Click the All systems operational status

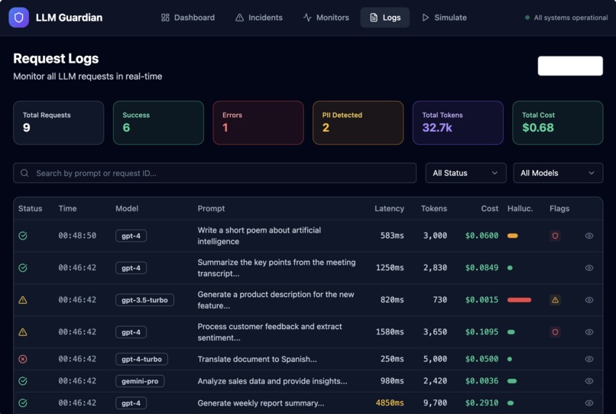(x=566, y=18)
